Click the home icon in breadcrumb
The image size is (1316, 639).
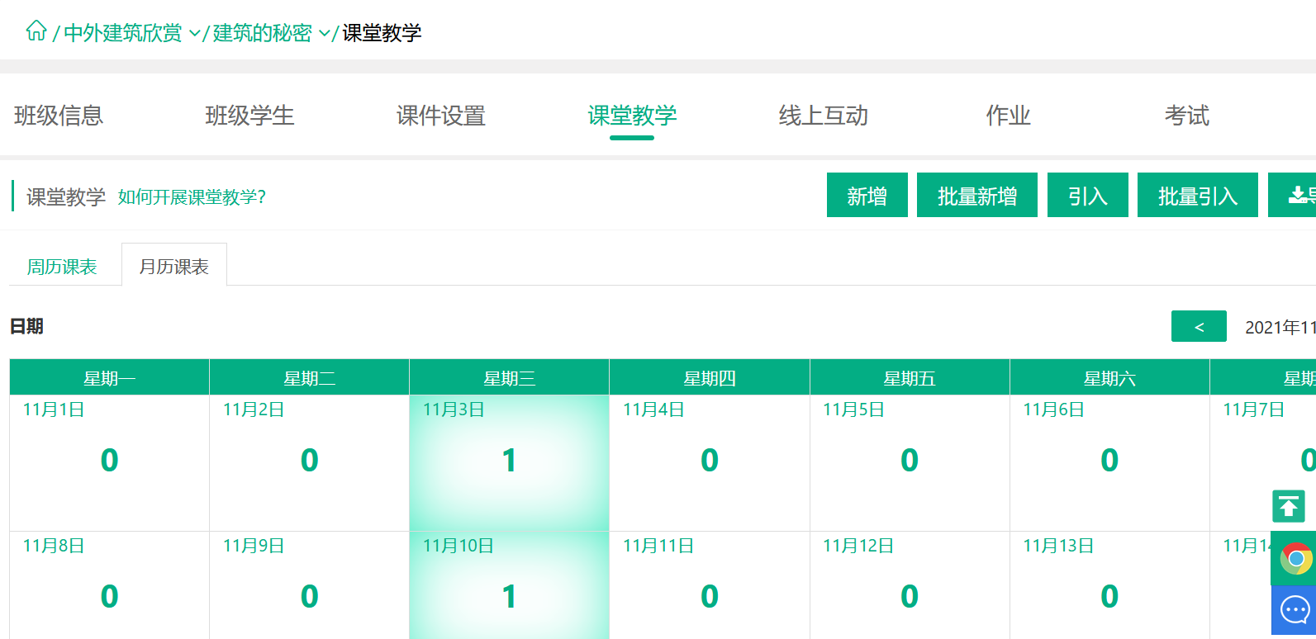tap(36, 31)
